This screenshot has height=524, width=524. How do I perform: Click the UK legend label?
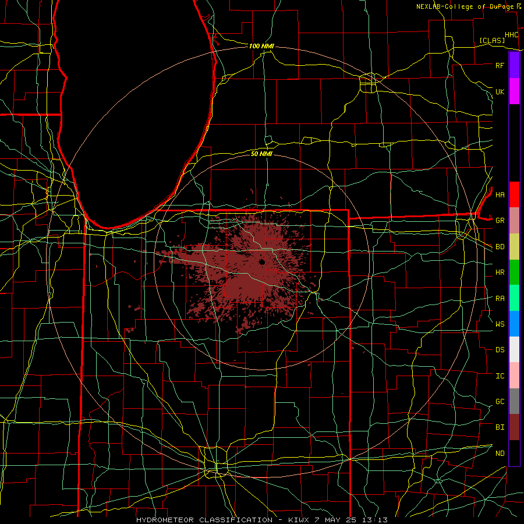[500, 91]
